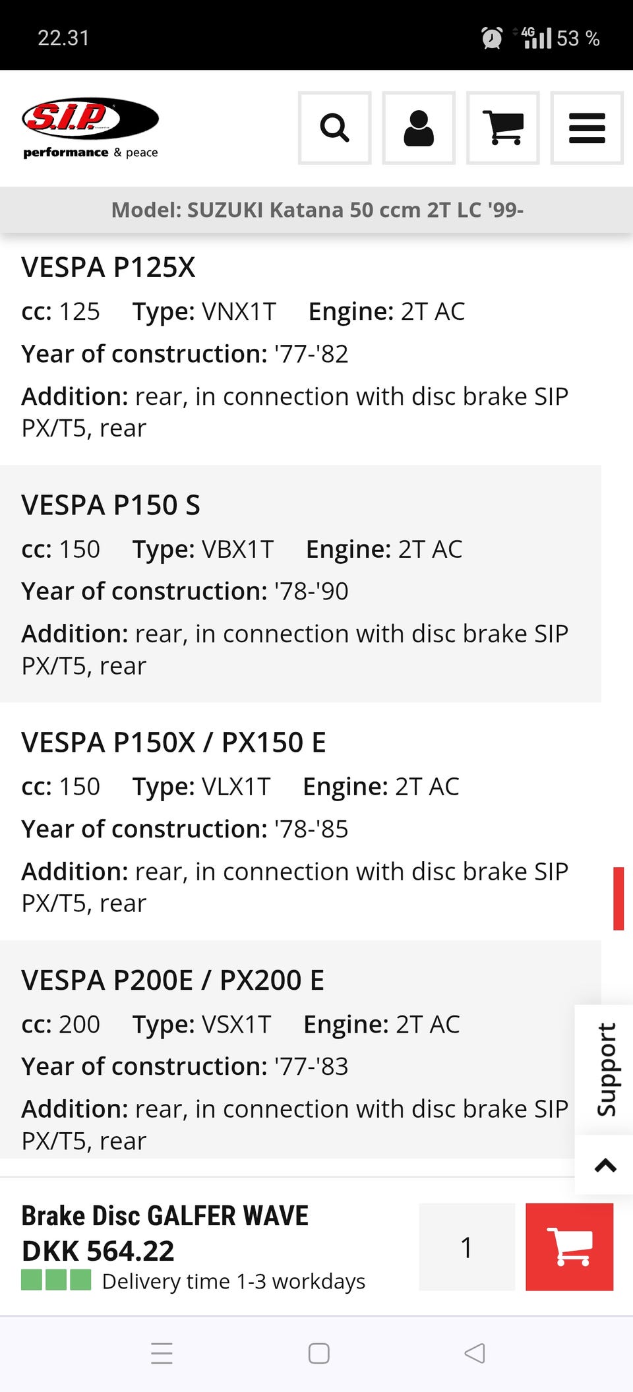Tap the Android back navigation button
Image resolution: width=633 pixels, height=1392 pixels.
[475, 1353]
